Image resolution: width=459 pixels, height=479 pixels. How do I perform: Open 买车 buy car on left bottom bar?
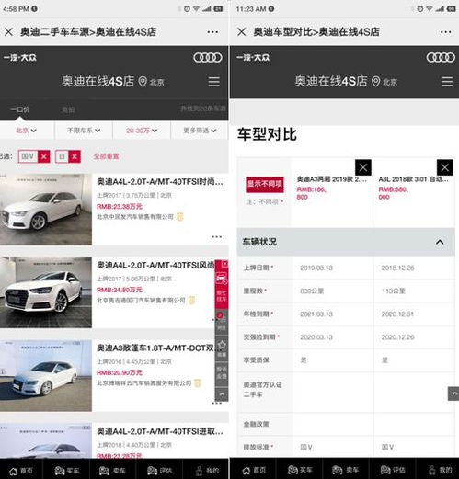click(x=67, y=470)
